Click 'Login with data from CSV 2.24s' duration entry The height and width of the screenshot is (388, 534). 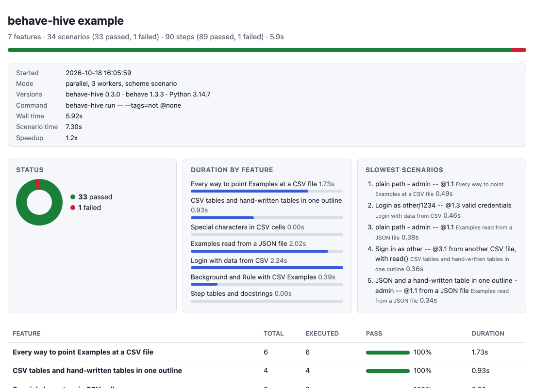239,261
